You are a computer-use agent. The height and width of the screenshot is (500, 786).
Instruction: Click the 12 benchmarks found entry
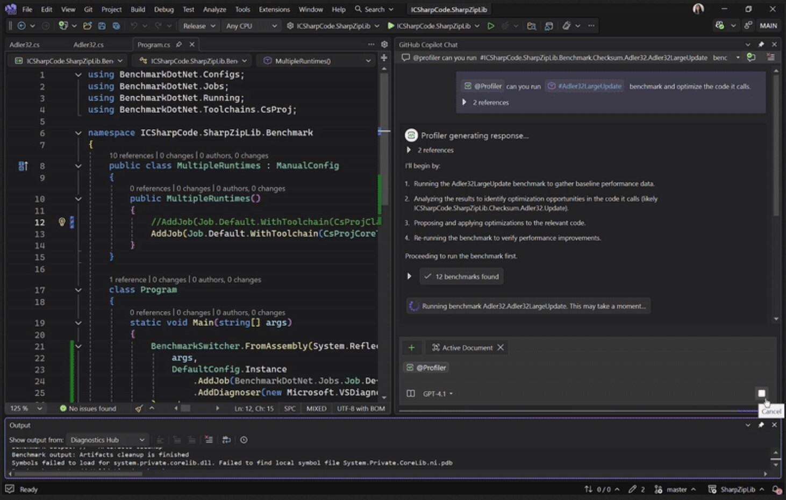(x=461, y=276)
